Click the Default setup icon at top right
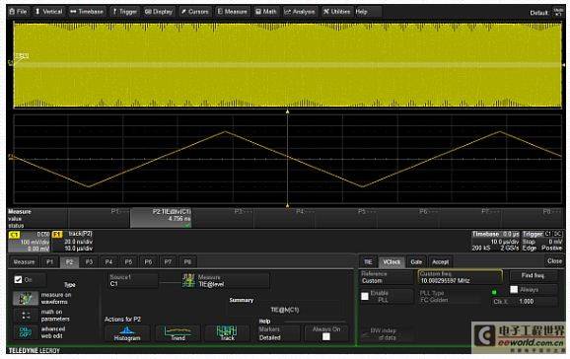This screenshot has width=570, height=359. point(558,12)
